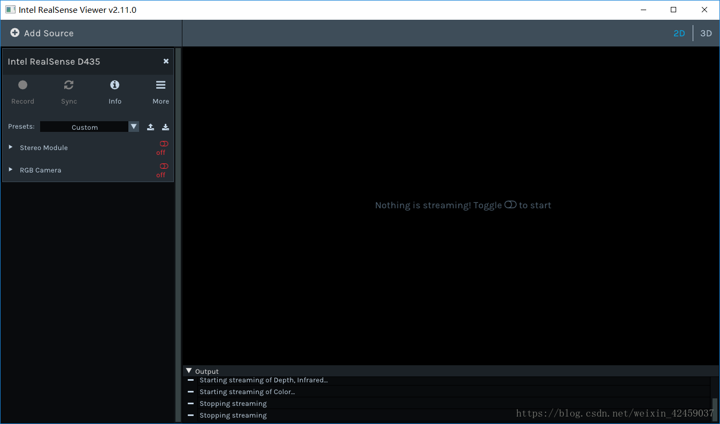
Task: Click the More label
Action: point(160,101)
